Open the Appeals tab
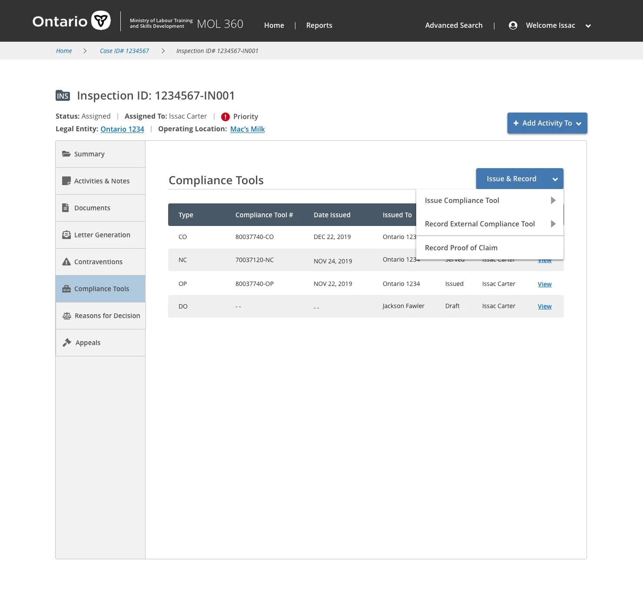The width and height of the screenshot is (643, 611). tap(100, 342)
